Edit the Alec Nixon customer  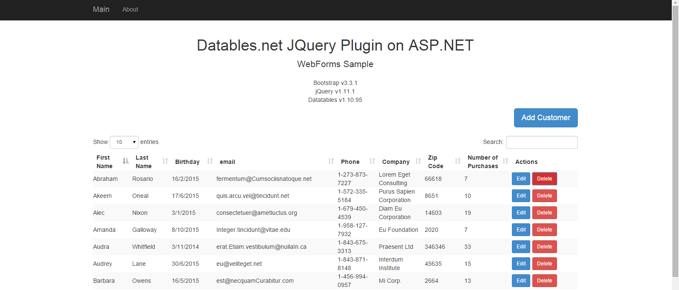tap(521, 213)
